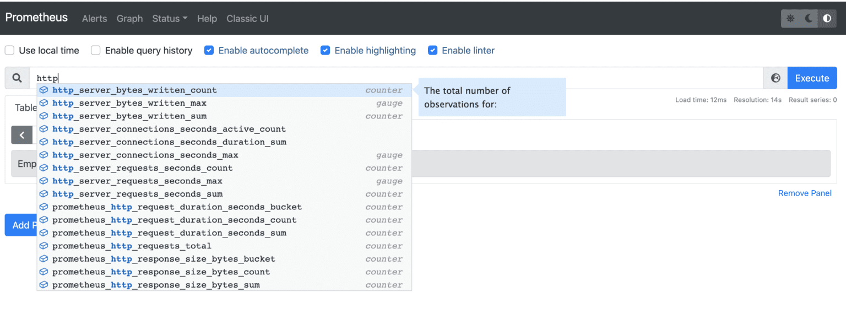This screenshot has width=846, height=330.
Task: Select the sun icon for light theme
Action: (x=790, y=18)
